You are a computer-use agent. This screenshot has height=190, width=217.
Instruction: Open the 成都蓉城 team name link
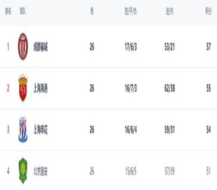(40, 47)
